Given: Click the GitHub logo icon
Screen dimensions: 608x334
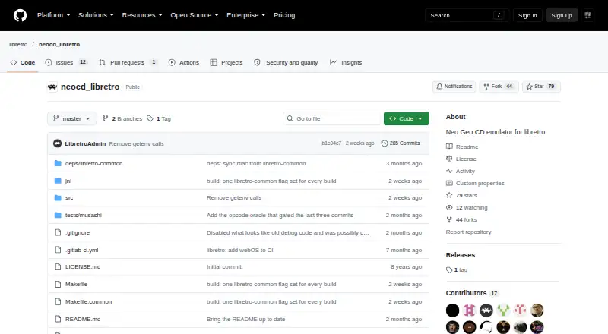Looking at the screenshot, I should point(21,15).
